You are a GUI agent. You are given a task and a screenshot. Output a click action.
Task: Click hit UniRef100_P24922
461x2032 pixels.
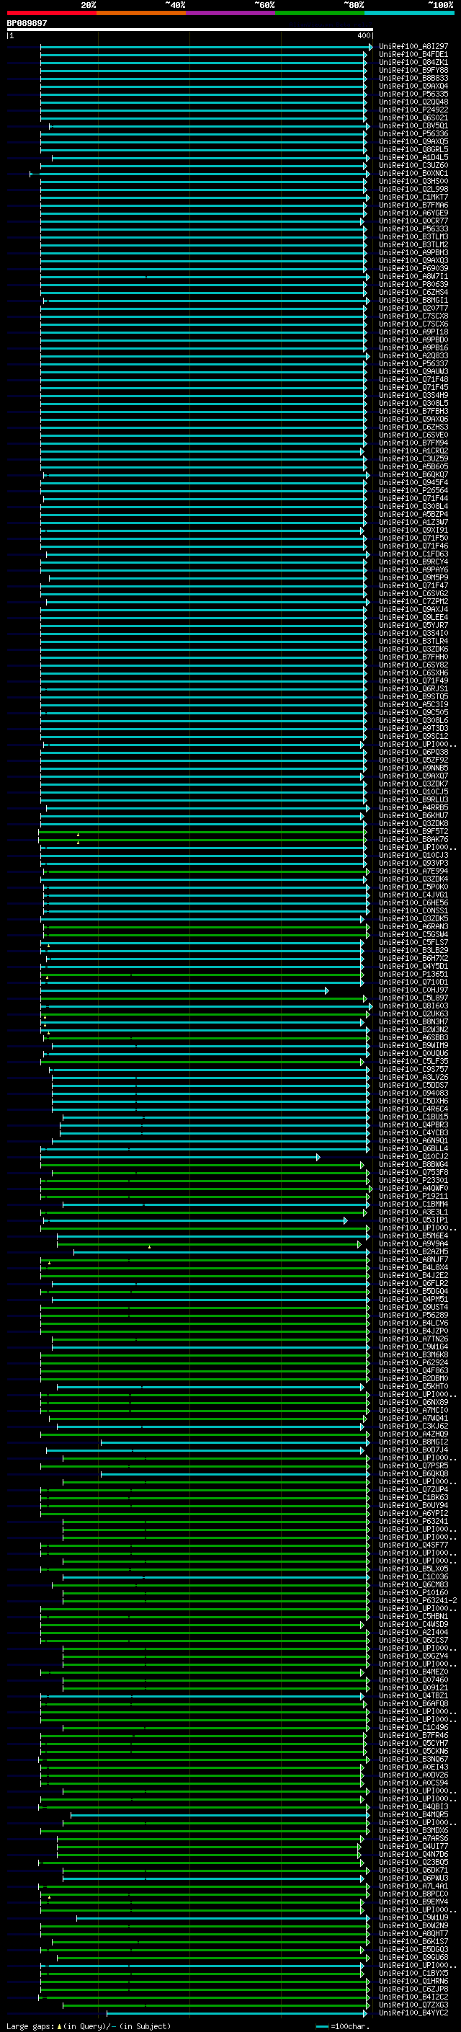[x=413, y=110]
